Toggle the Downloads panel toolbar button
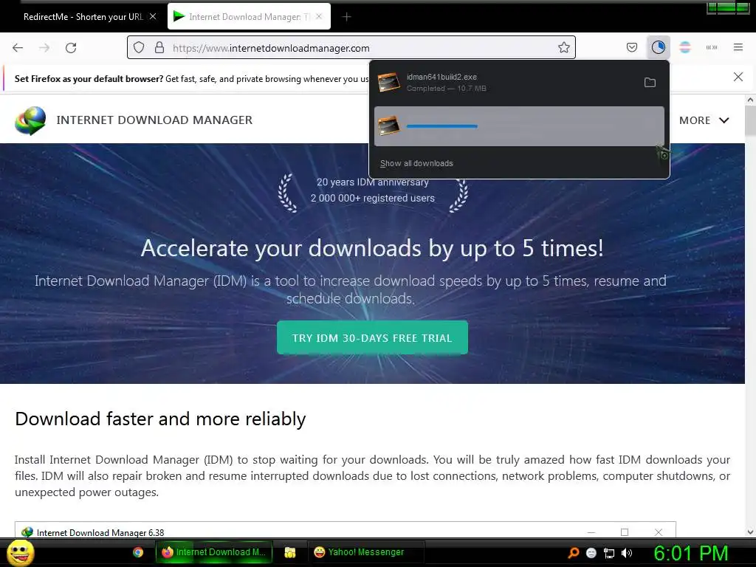The width and height of the screenshot is (756, 567). click(x=658, y=47)
